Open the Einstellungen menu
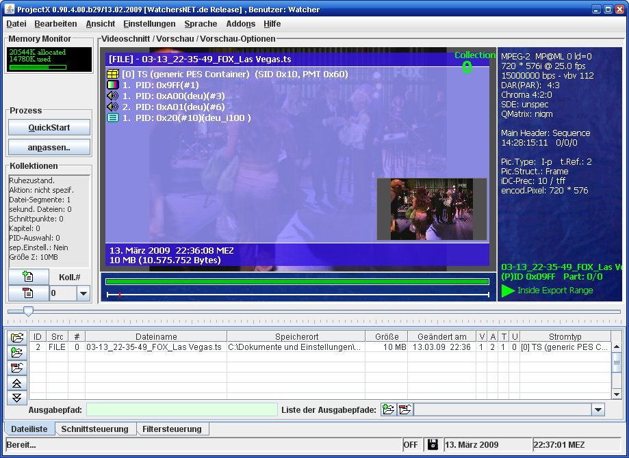629x458 pixels. point(149,24)
